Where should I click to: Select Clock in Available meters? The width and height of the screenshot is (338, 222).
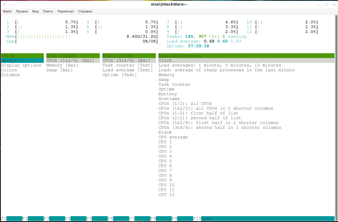(x=246, y=60)
